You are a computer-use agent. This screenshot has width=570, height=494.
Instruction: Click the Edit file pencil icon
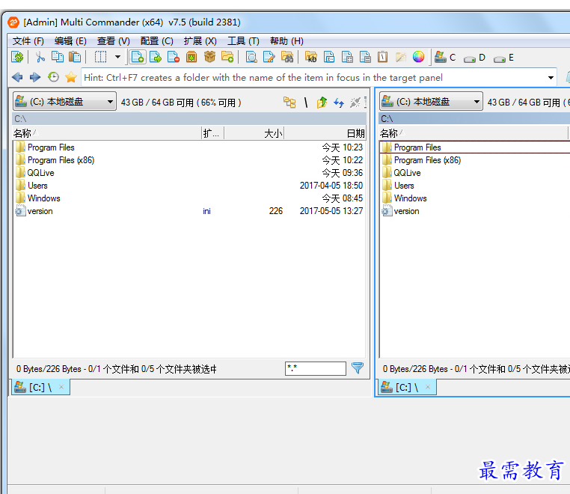[269, 57]
